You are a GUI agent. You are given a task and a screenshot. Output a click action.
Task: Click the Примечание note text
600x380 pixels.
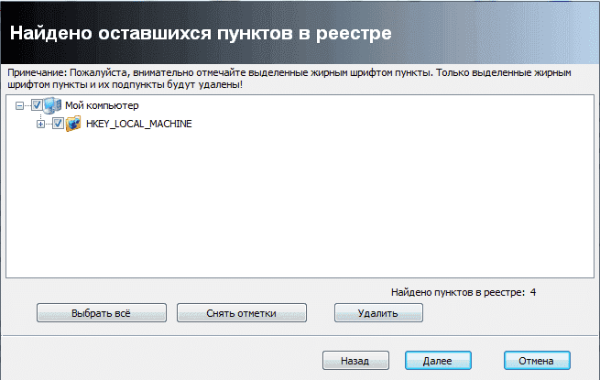tap(289, 79)
